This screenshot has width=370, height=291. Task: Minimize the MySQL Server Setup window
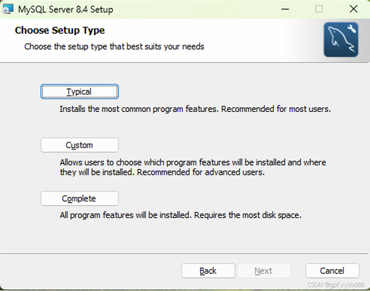tap(285, 9)
